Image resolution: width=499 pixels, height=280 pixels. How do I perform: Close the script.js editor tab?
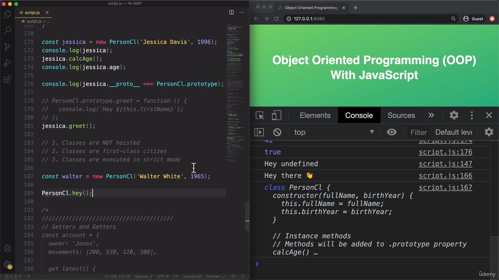pyautogui.click(x=47, y=12)
